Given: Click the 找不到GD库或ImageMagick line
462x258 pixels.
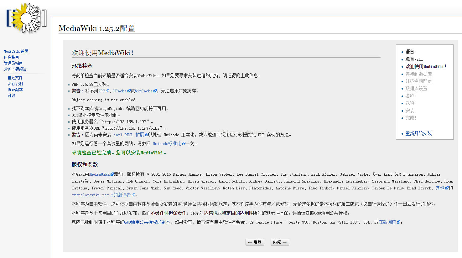Looking at the screenshot, I should click(120, 109).
